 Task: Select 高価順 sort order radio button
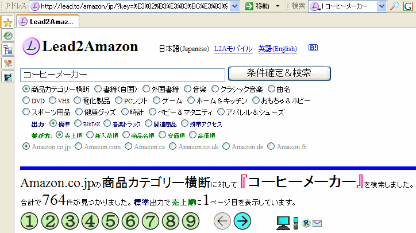pyautogui.click(x=192, y=135)
